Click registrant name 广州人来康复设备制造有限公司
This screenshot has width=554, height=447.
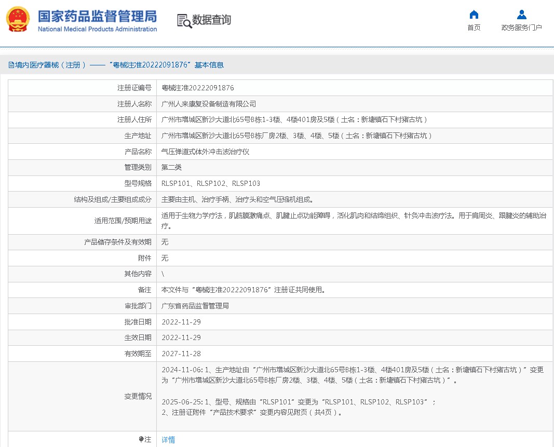209,104
